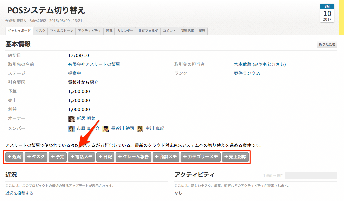Click the 近況を投稿する link
The width and height of the screenshot is (344, 201).
(19, 193)
